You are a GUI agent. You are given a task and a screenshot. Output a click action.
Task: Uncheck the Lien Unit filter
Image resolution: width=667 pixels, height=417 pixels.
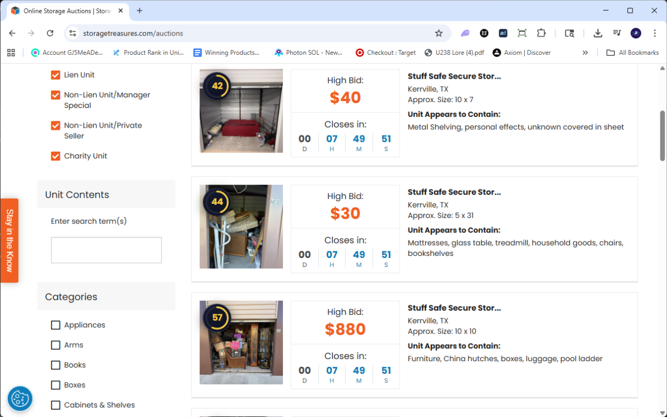click(55, 75)
